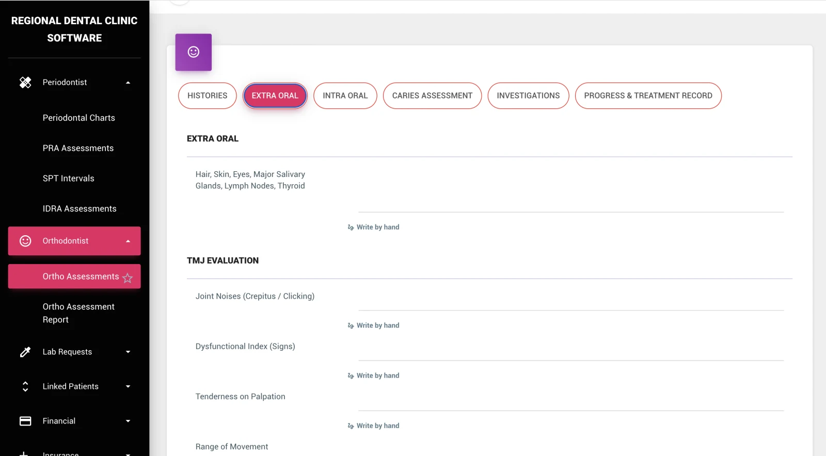Click the Range of Movement label
826x456 pixels.
tap(232, 447)
